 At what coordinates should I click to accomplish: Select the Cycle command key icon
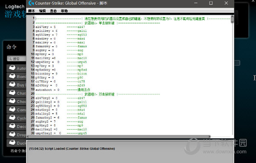coord(12,118)
